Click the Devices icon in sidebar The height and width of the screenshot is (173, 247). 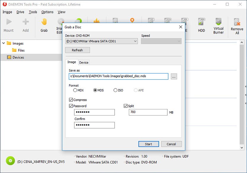coord(9,57)
